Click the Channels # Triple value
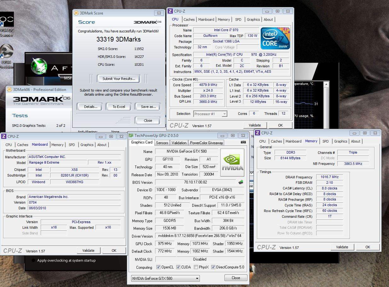389x287 pixels. pyautogui.click(x=353, y=152)
